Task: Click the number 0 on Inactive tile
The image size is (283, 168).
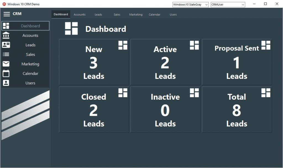Action: 165,110
